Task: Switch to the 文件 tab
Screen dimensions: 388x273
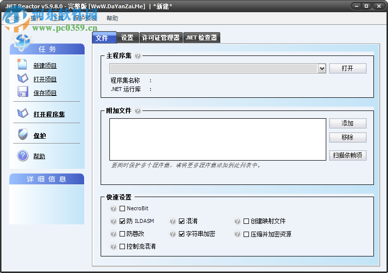Action: tap(104, 37)
